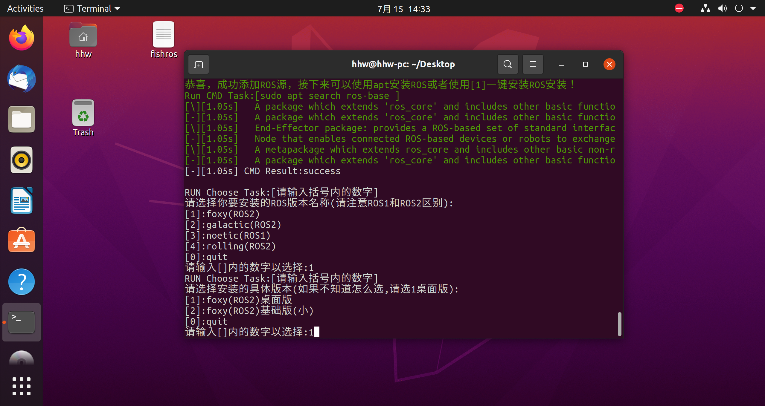Image resolution: width=765 pixels, height=406 pixels.
Task: Click the disc drive icon in dock
Action: [22, 358]
